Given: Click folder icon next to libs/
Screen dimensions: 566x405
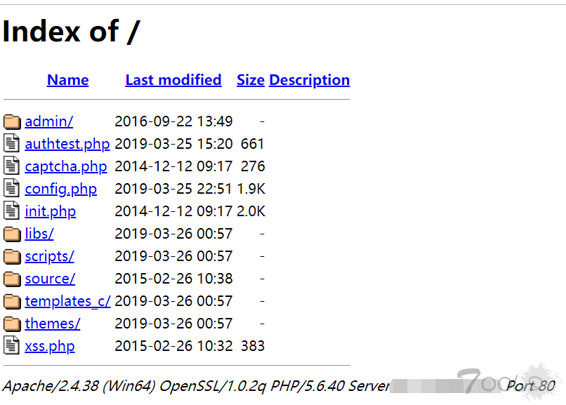Looking at the screenshot, I should 12,234.
